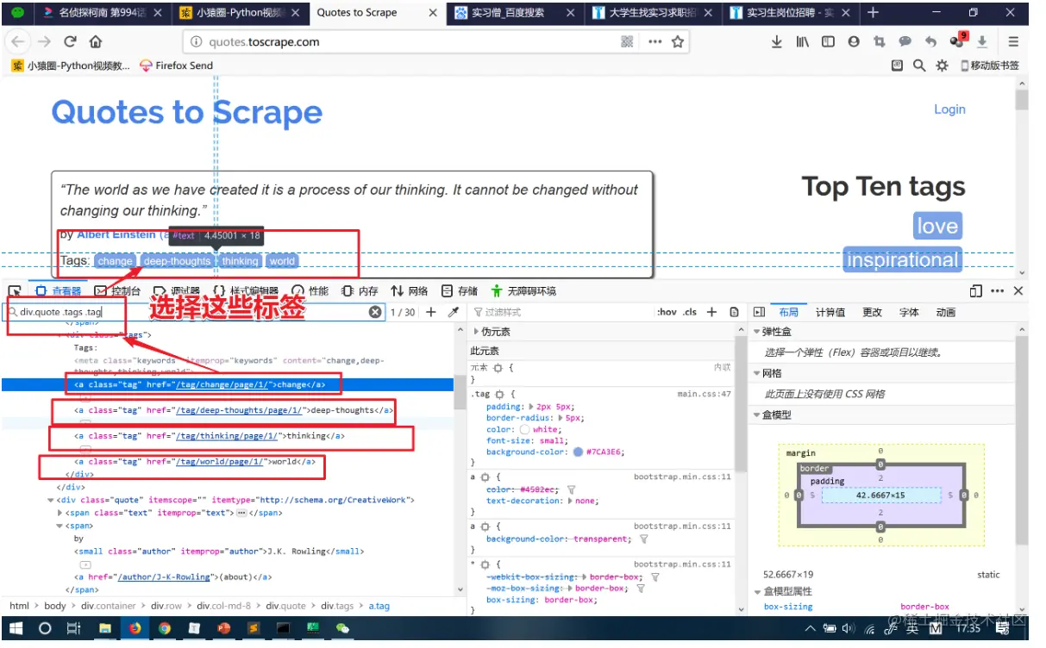Expand the span class="text" node

(60, 513)
